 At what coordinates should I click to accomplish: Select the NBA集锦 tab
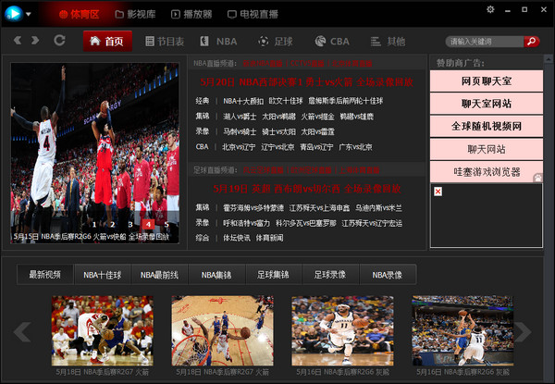point(216,275)
